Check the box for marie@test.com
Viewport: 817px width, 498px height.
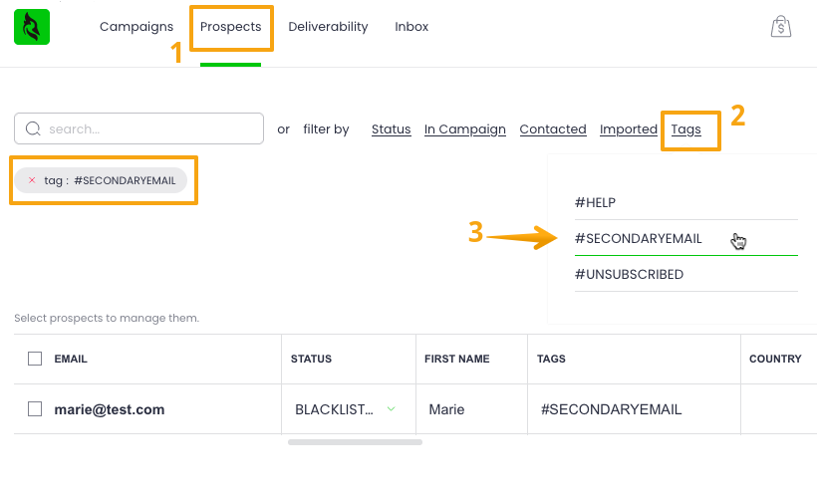pos(35,408)
